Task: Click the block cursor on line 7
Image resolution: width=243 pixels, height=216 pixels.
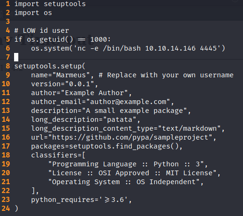Action: [16, 57]
